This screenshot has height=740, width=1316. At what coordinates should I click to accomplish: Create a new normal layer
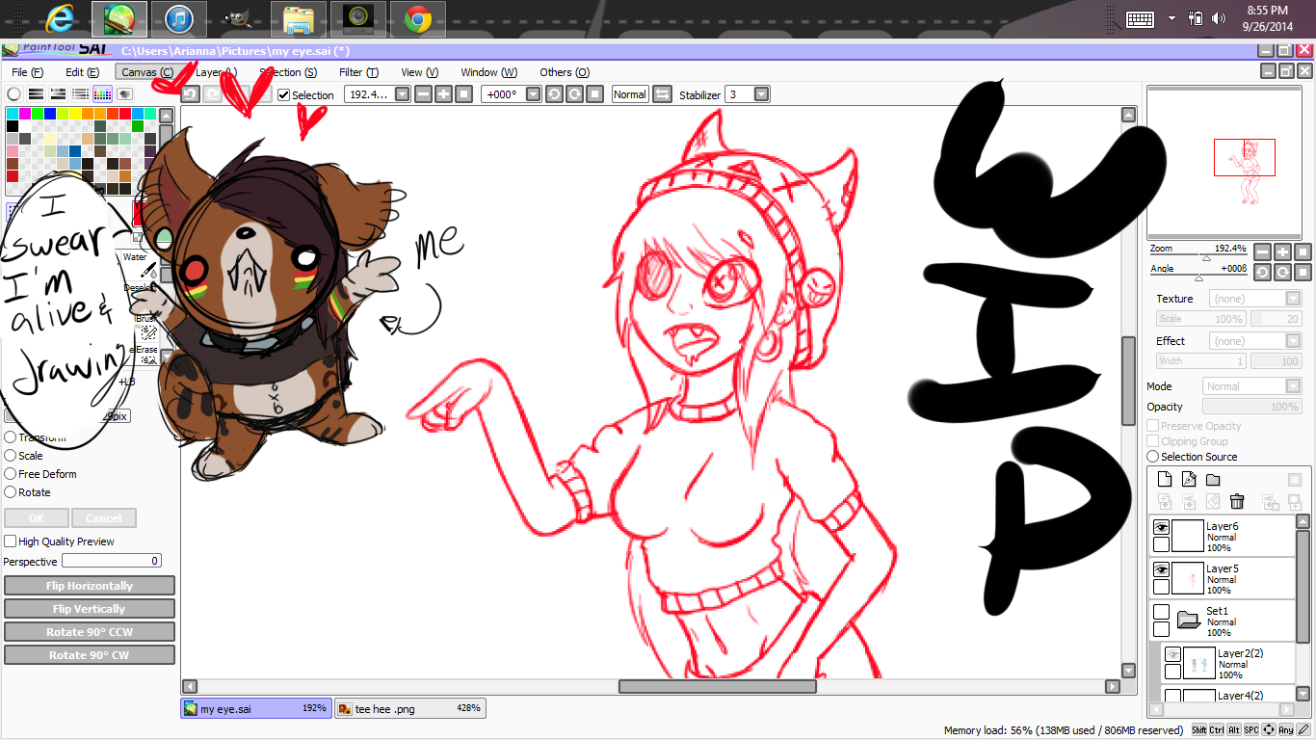pos(1165,479)
